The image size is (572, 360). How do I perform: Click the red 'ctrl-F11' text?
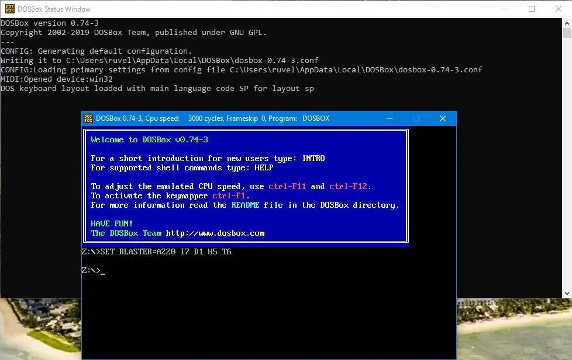pyautogui.click(x=287, y=186)
